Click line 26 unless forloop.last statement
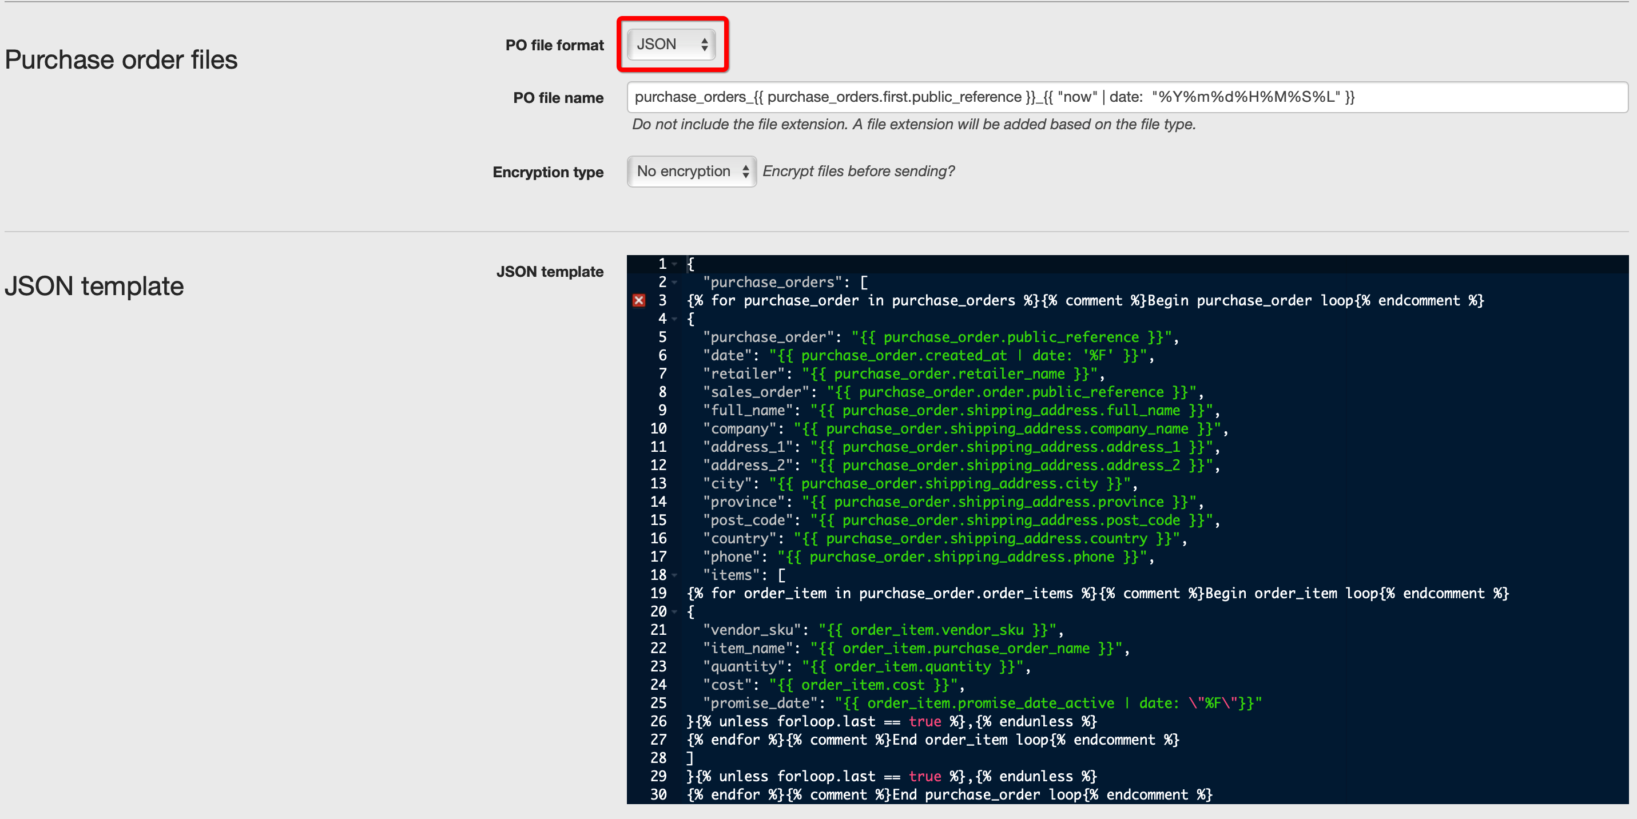Screen dimensions: 1637x819 point(892,722)
